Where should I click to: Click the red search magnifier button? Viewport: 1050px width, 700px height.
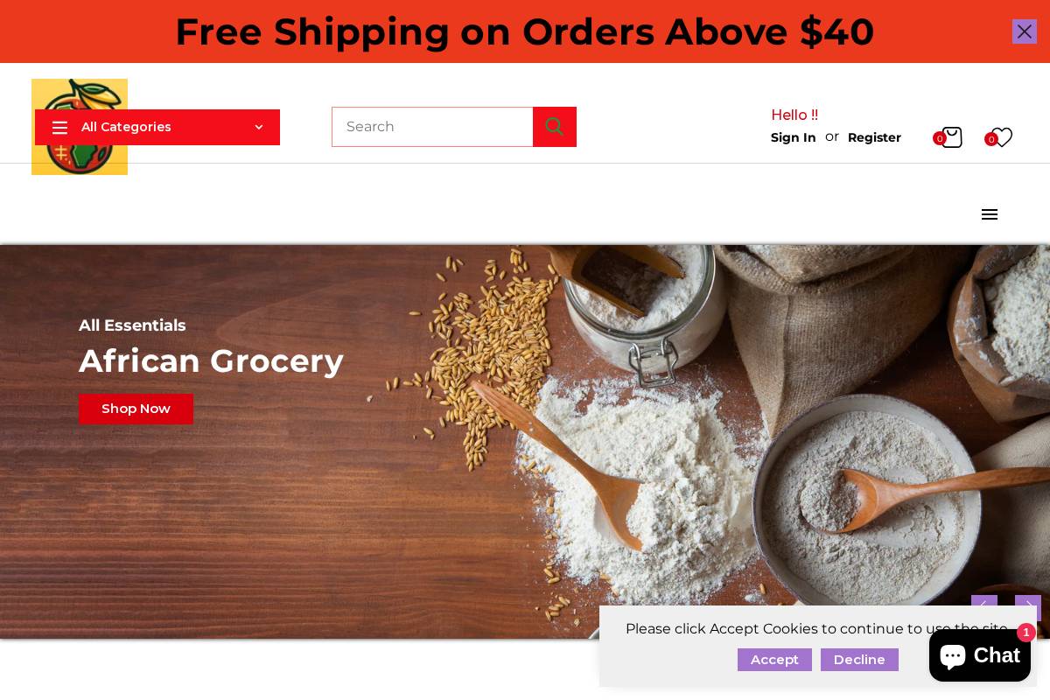tap(555, 127)
